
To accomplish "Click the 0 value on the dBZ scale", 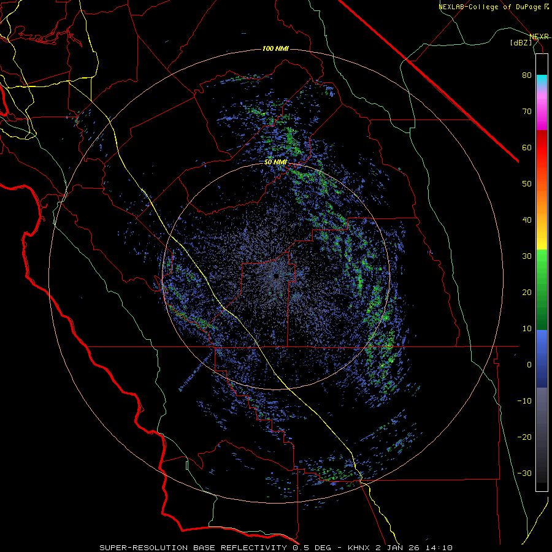I will coord(529,365).
